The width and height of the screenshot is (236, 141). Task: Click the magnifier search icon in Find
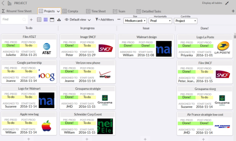tap(24, 20)
